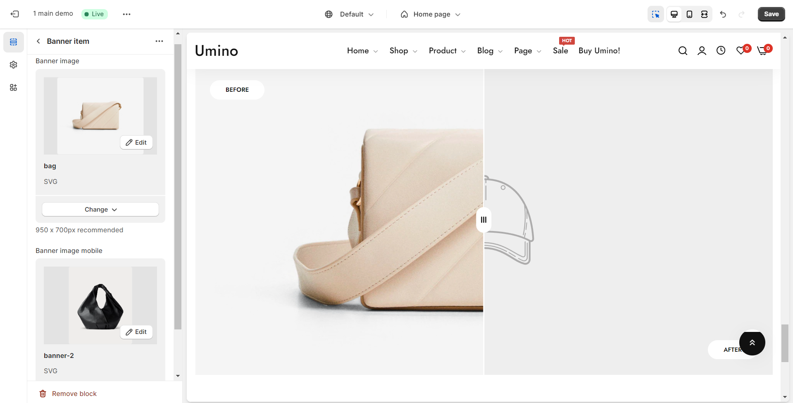
Task: Open the Blog navigation menu
Action: coord(489,51)
